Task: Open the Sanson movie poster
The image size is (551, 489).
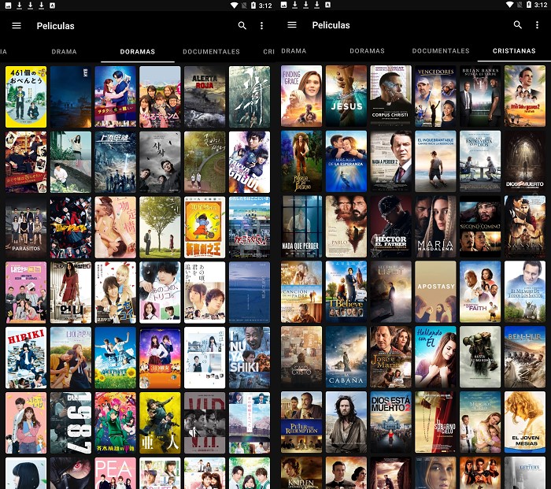Action: point(525,227)
